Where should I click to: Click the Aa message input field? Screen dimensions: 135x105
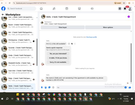point(90,87)
